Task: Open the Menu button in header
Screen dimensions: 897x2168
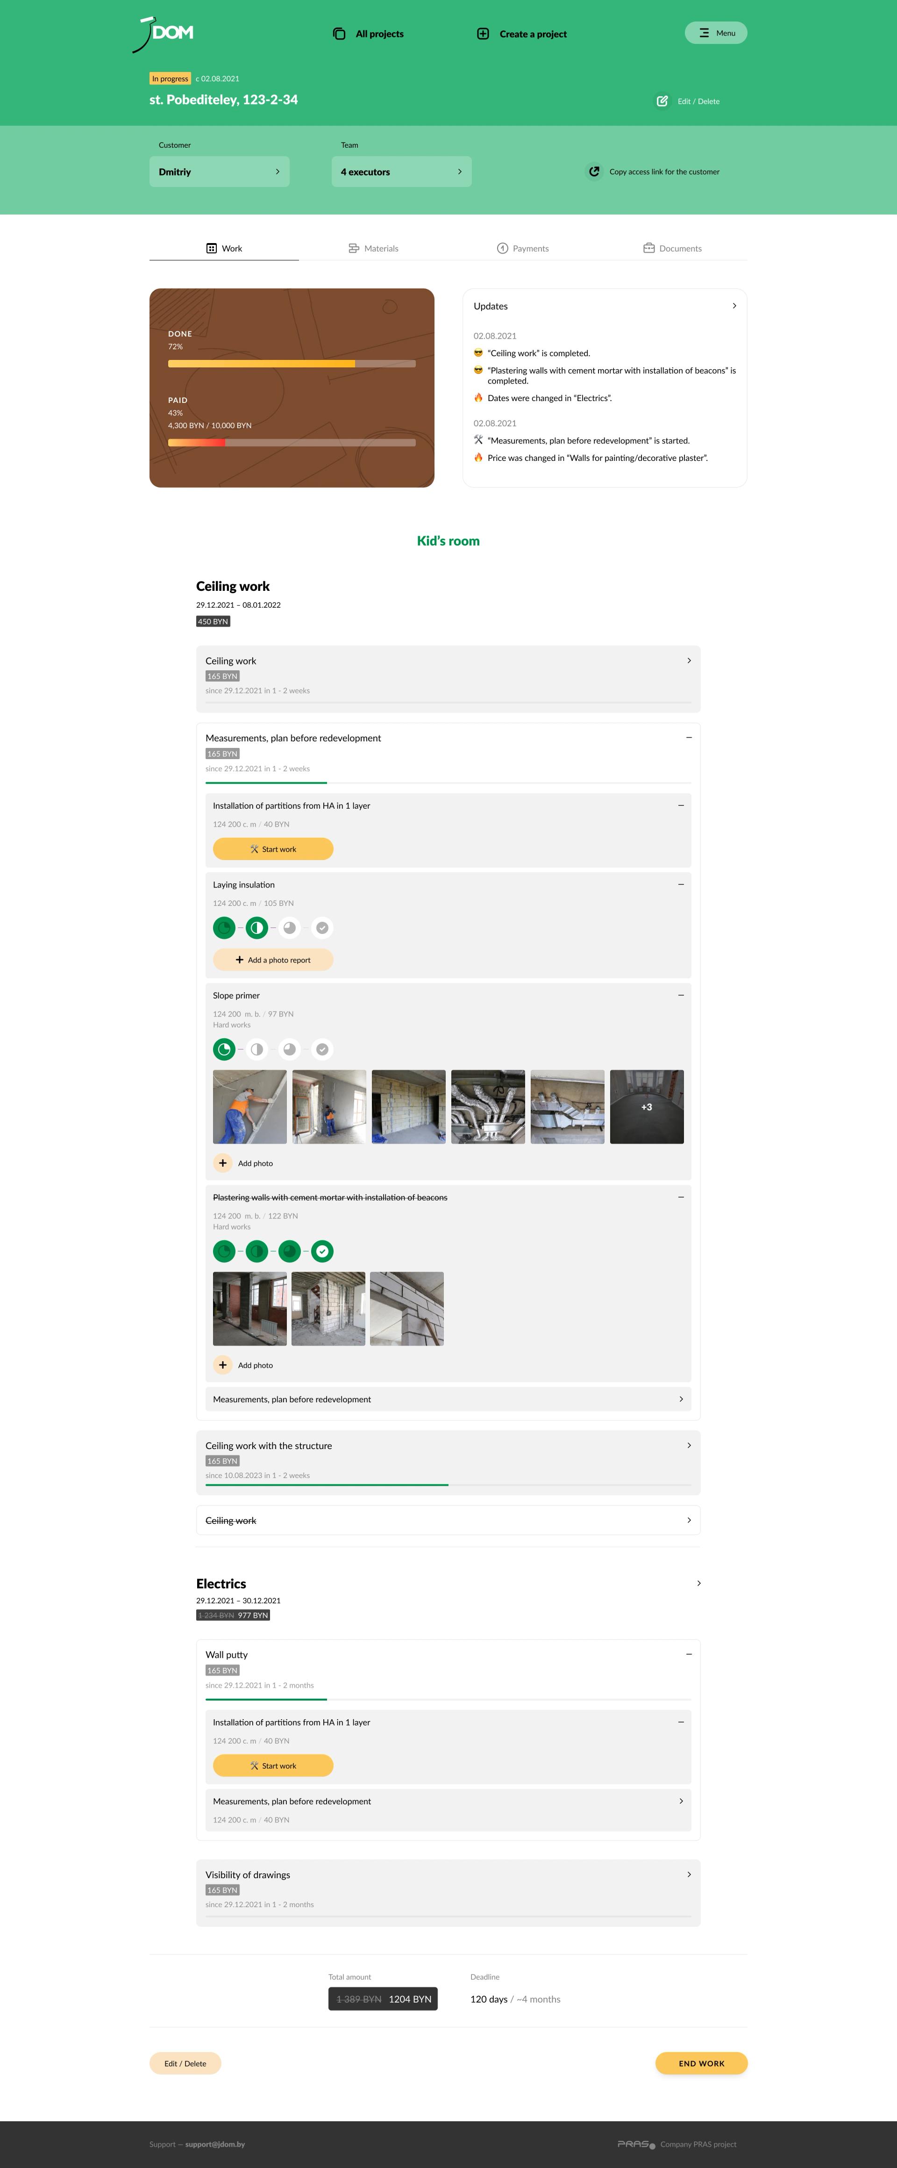Action: pos(716,33)
